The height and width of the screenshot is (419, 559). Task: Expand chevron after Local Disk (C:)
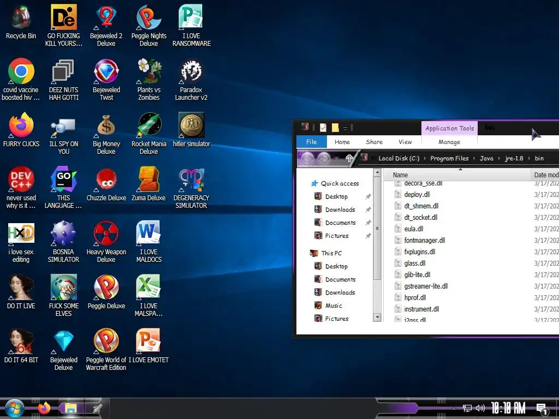coord(425,158)
